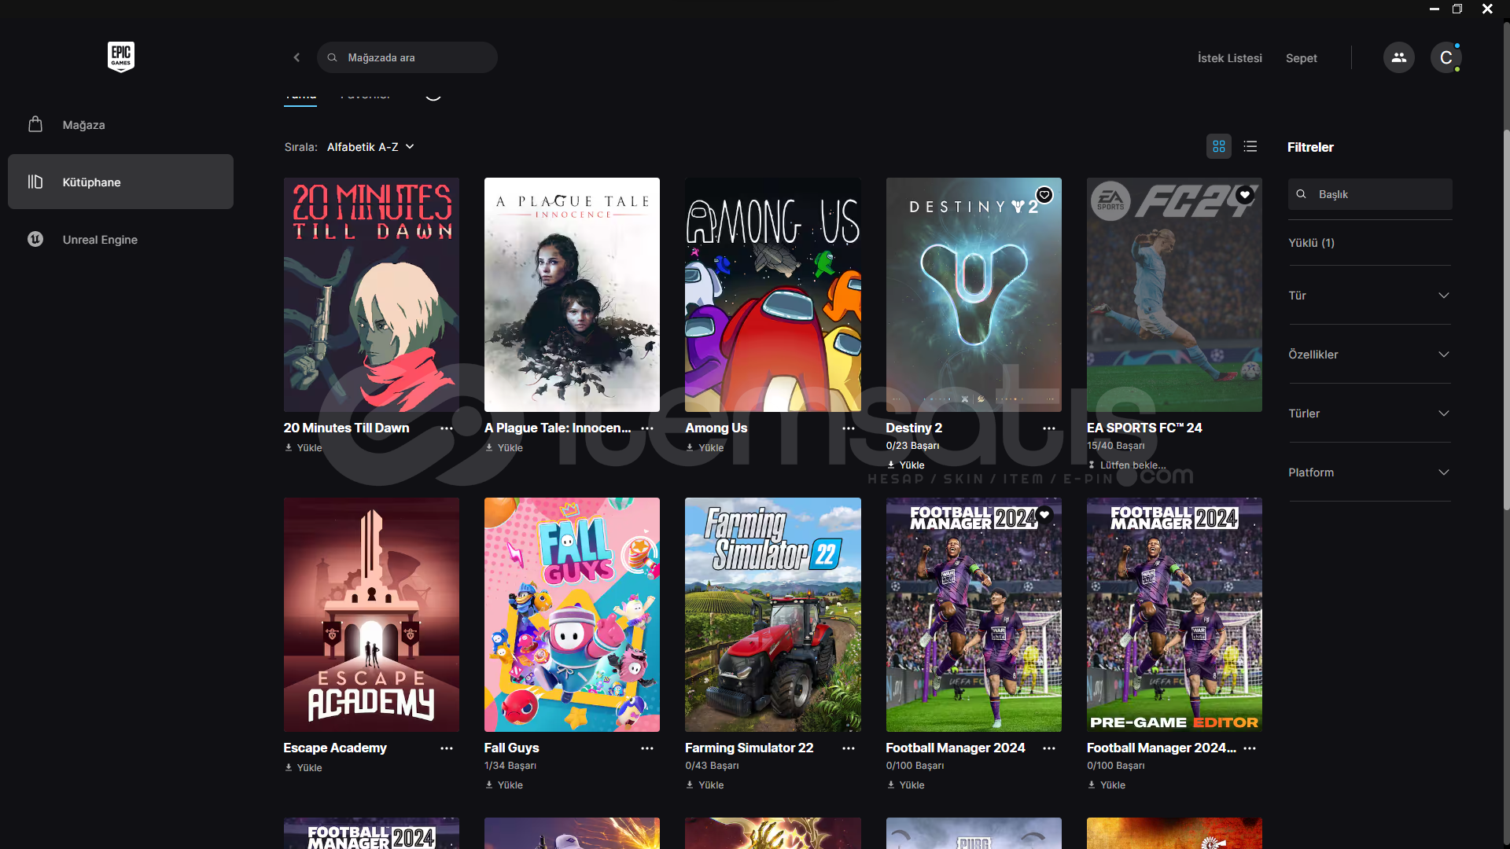
Task: Open the Mağaza store page
Action: [120, 124]
